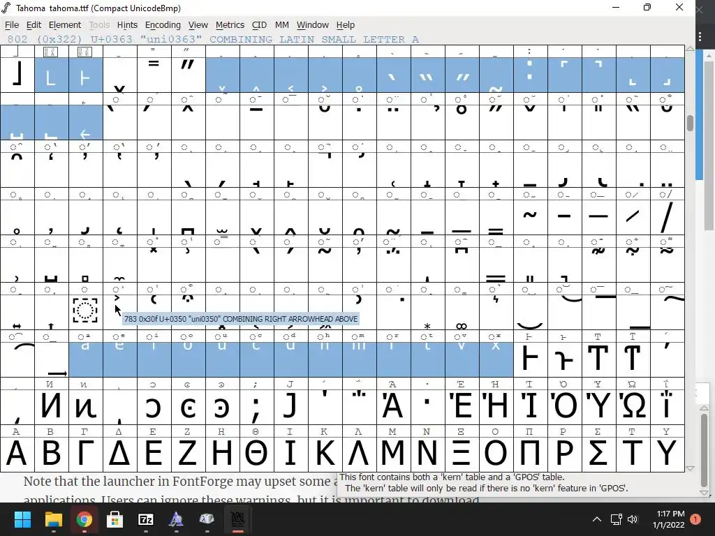Viewport: 715px width, 536px height.
Task: Click the blue letter A taskbar app icon
Action: pyautogui.click(x=176, y=519)
